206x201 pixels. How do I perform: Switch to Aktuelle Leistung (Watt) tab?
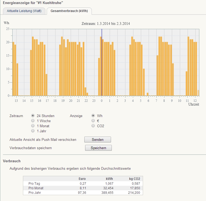[x=24, y=11]
